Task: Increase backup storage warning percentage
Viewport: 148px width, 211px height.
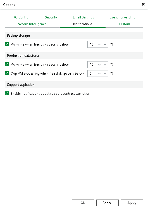Action: pyautogui.click(x=105, y=44)
